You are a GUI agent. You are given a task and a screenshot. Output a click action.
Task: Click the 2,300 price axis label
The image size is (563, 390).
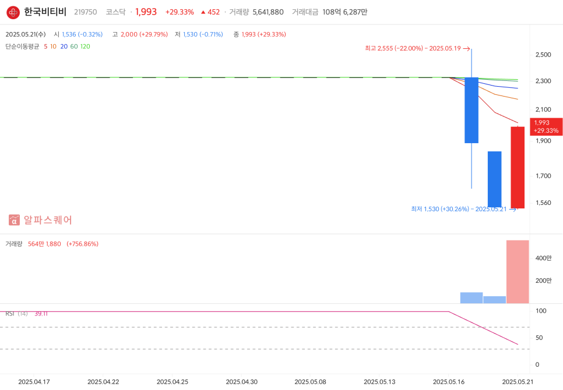543,81
